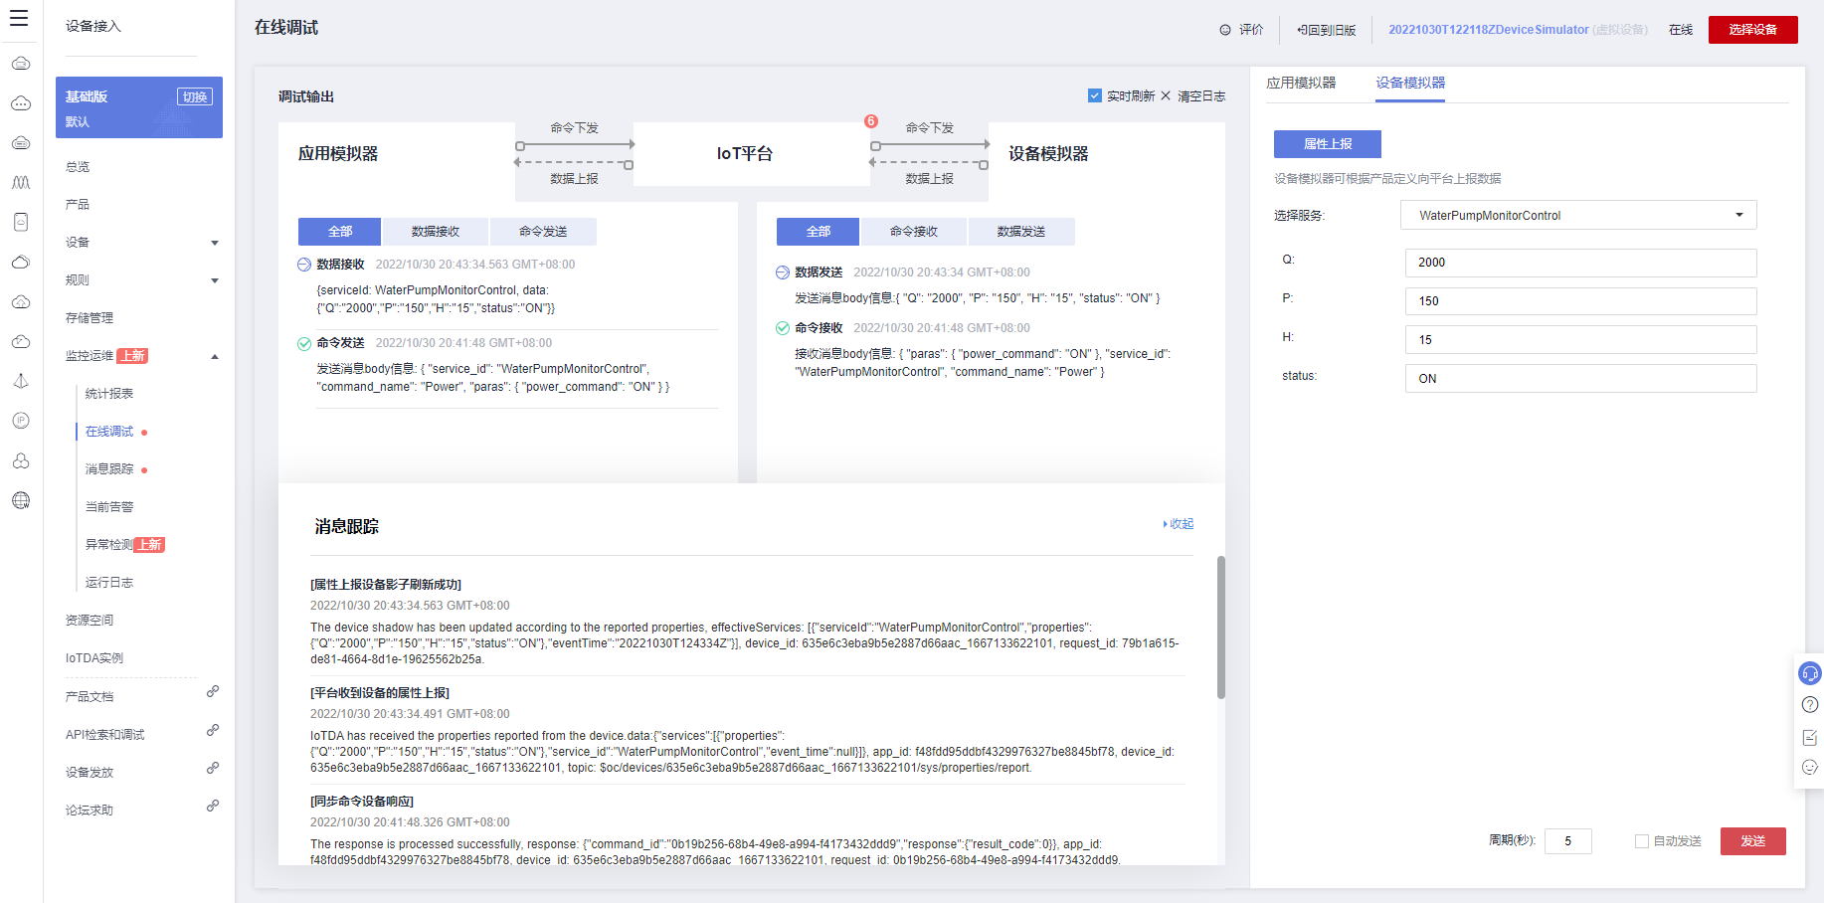This screenshot has height=903, width=1824.
Task: Open the hamburger menu at top left
Action: pyautogui.click(x=19, y=18)
